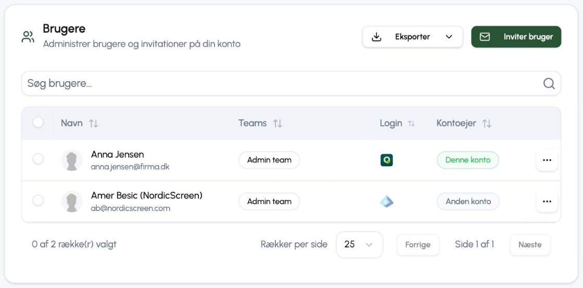Click the Kontoejer column header label
This screenshot has width=583, height=288.
point(456,123)
